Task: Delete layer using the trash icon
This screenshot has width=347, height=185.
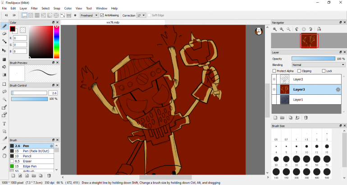Action: click(x=306, y=118)
